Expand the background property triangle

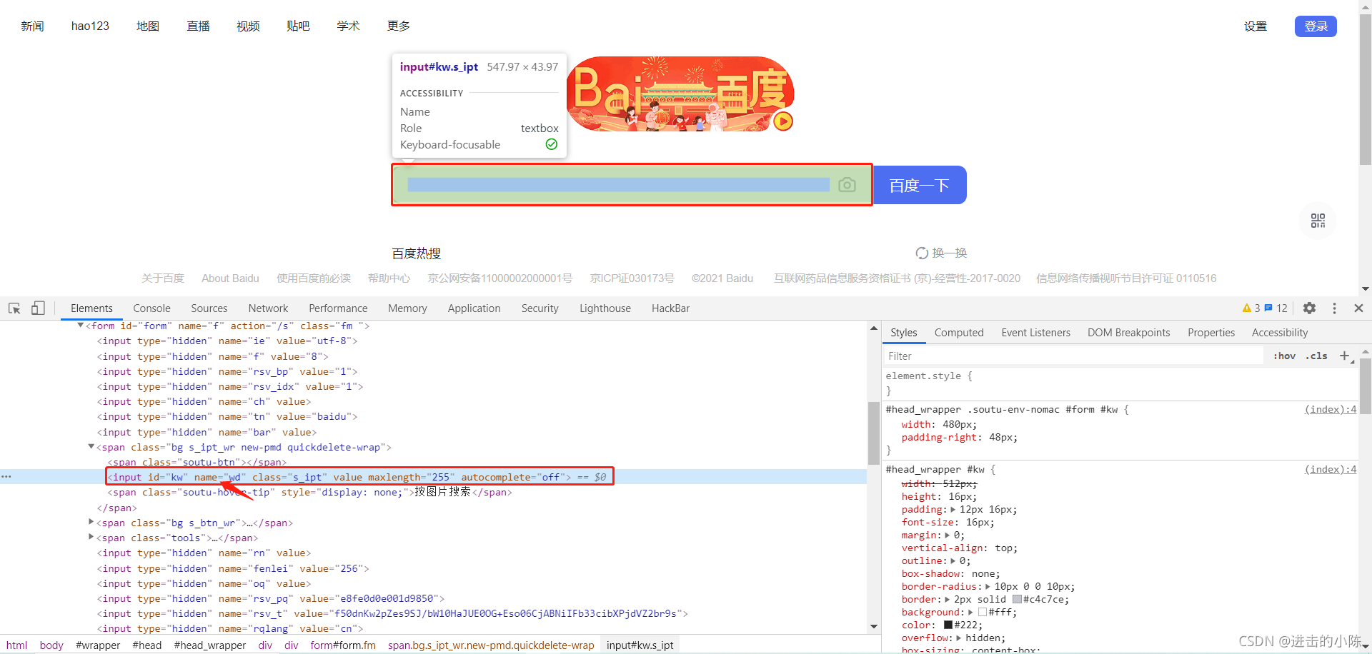(970, 613)
